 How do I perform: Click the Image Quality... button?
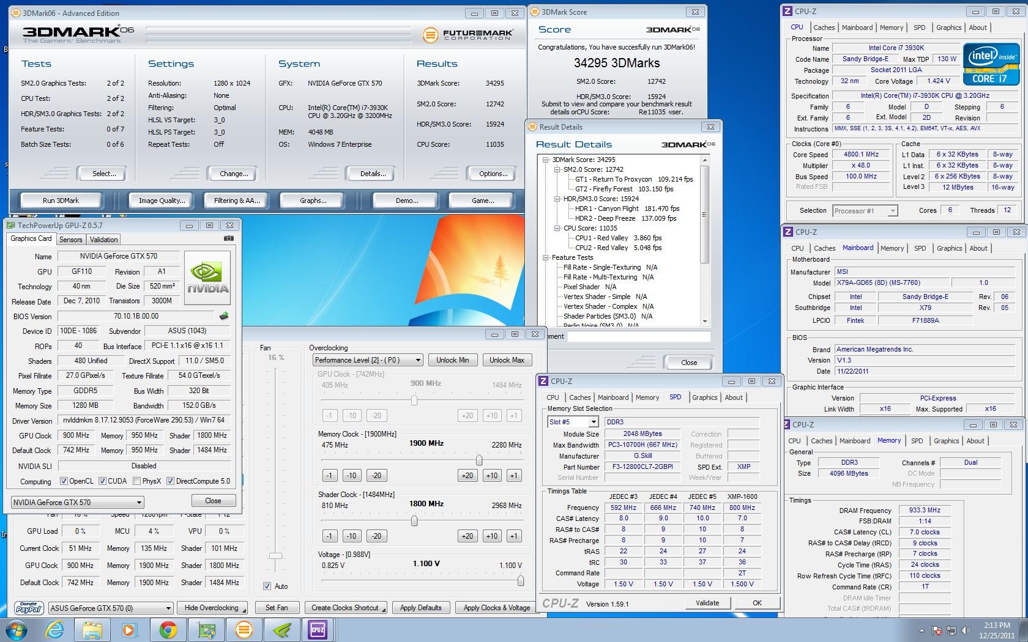pyautogui.click(x=162, y=201)
